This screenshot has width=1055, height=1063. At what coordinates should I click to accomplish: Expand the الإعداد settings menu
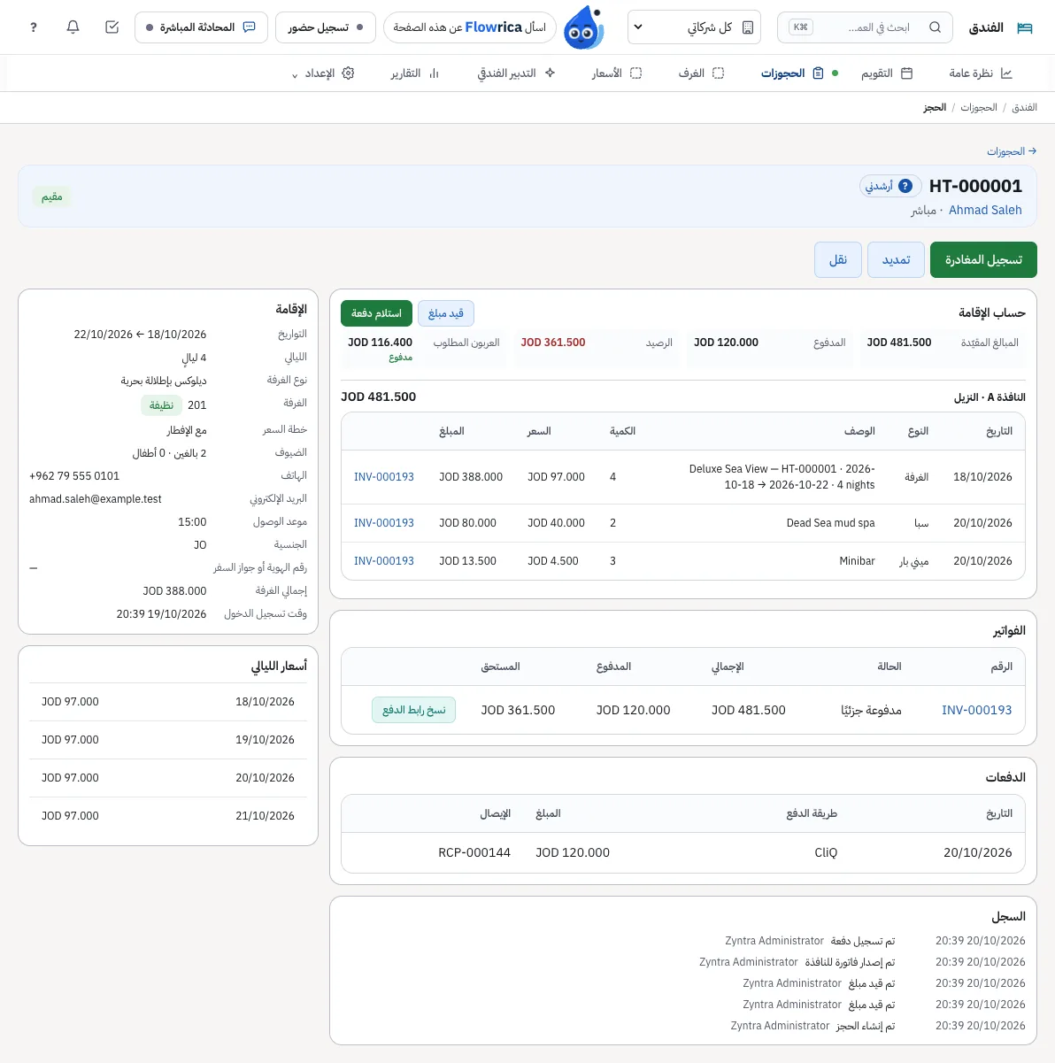(x=323, y=73)
